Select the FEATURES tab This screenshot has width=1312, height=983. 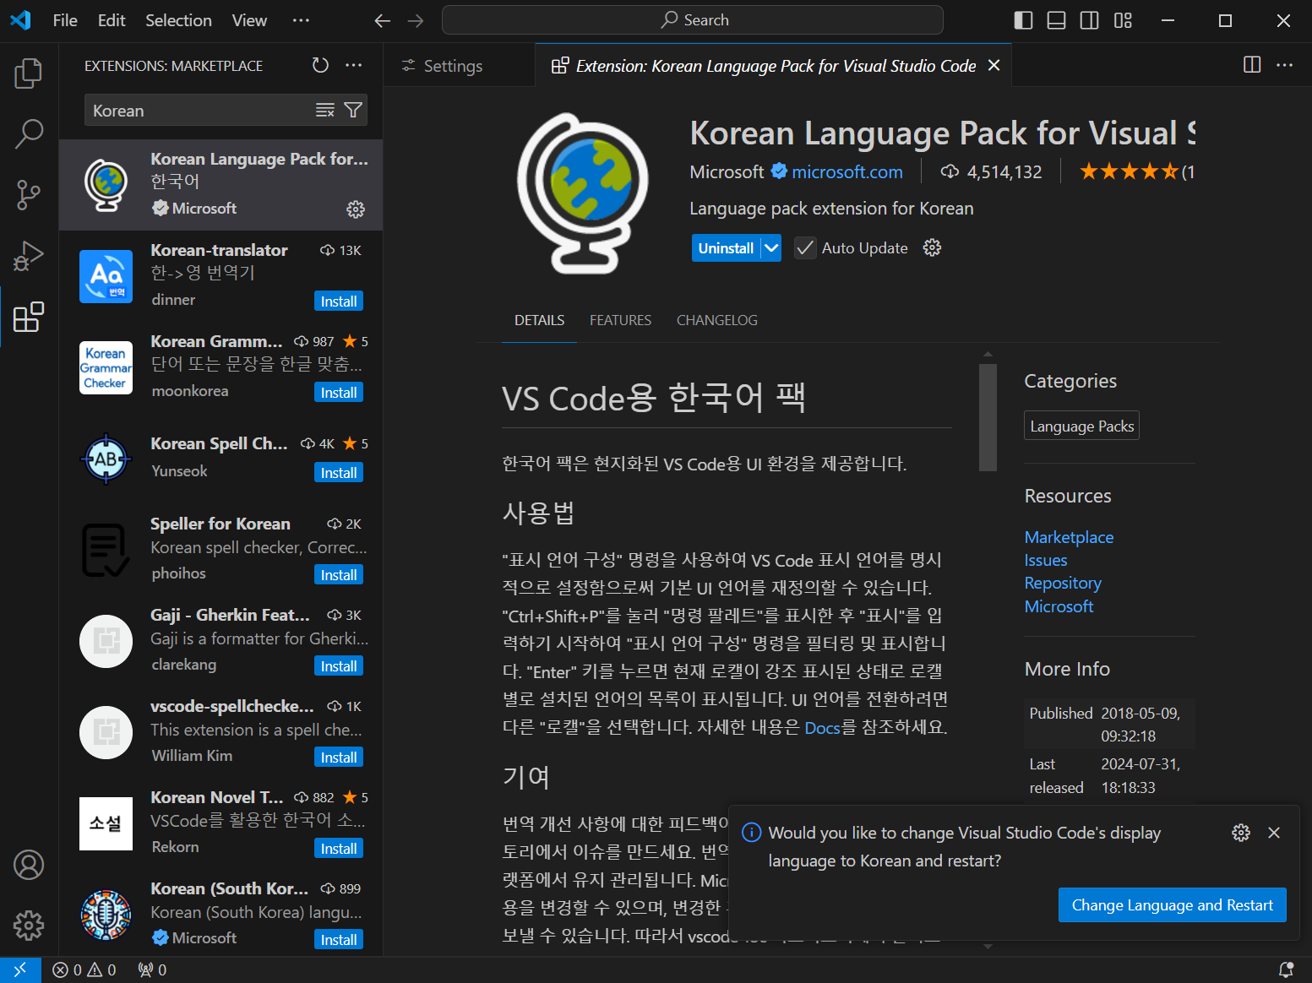620,320
